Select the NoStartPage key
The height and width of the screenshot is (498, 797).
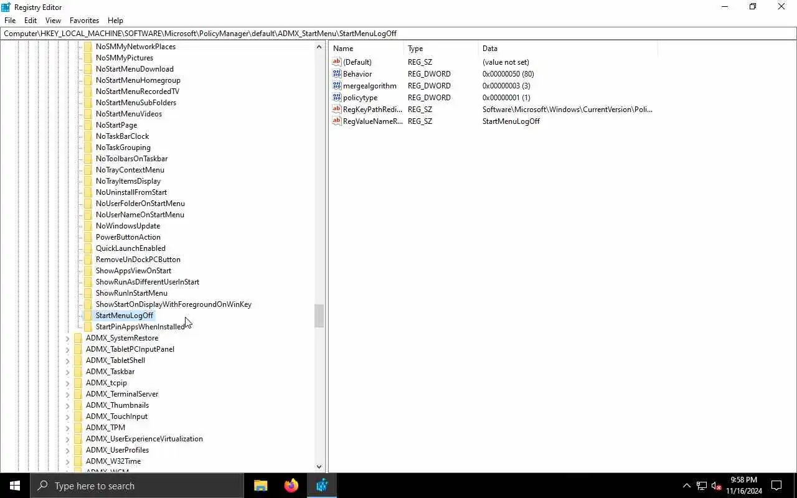click(x=116, y=125)
